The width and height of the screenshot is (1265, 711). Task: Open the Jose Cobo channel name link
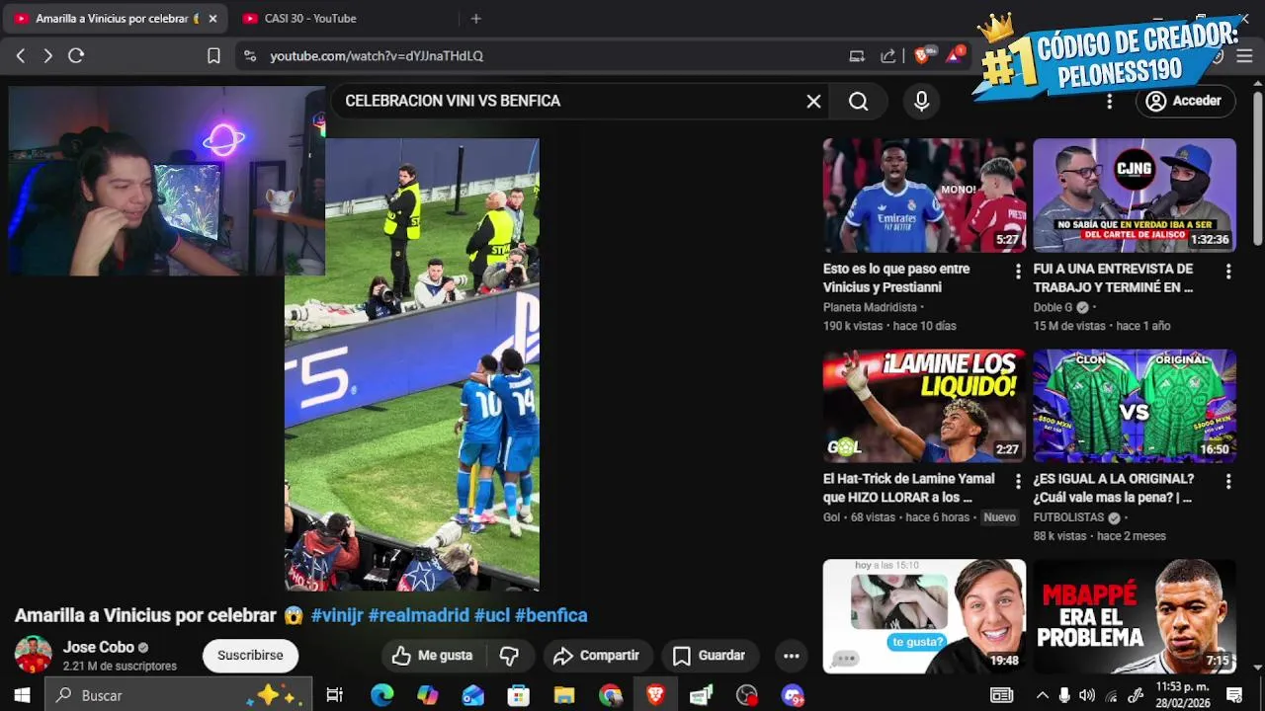[99, 648]
